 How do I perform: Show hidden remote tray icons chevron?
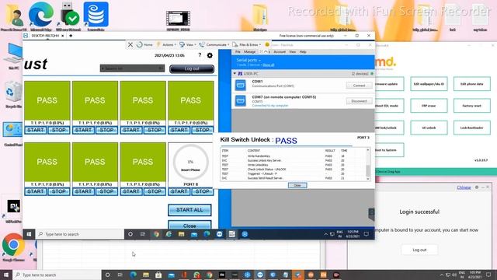click(x=325, y=234)
